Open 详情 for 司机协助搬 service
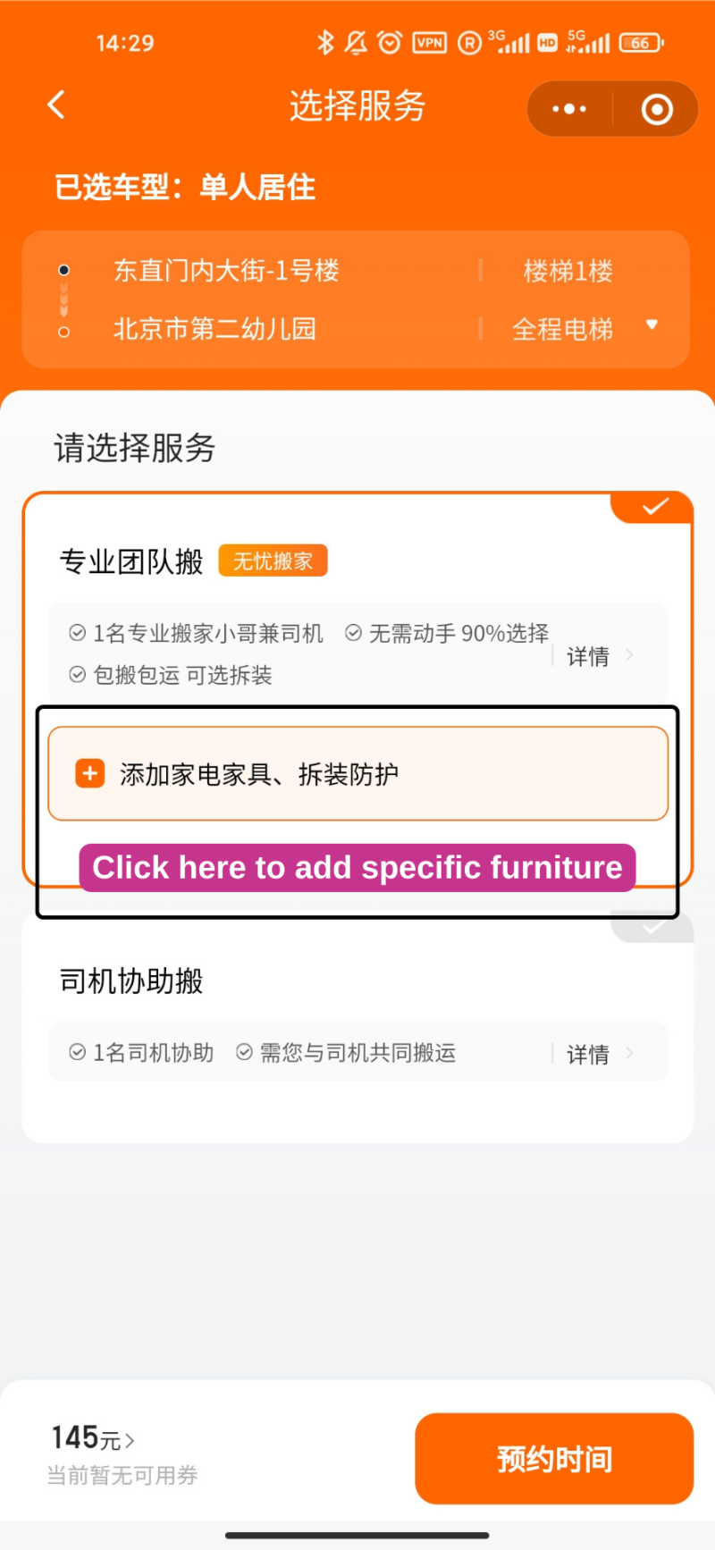Screen dimensions: 715x1550 599,1054
